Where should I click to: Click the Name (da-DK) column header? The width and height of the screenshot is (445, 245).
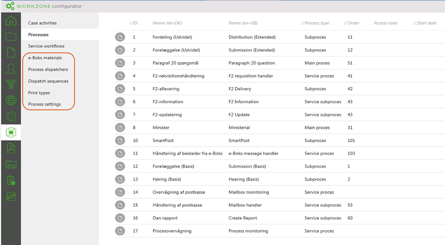[167, 23]
